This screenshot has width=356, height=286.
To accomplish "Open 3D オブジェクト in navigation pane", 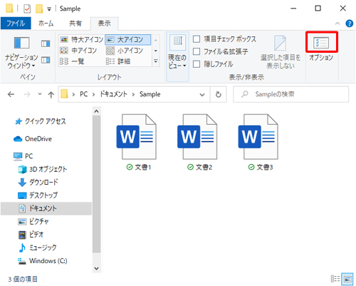I will 43,169.
